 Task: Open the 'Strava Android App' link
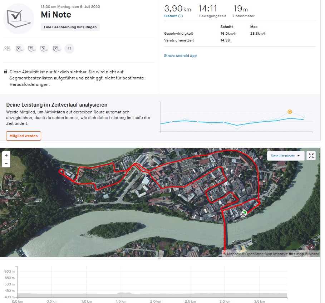click(x=180, y=55)
